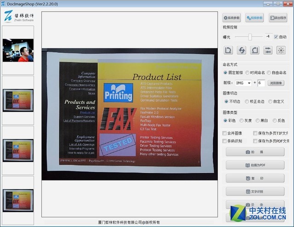Open the IMG prefix dropdown
This screenshot has height=227, width=294.
[x=243, y=83]
